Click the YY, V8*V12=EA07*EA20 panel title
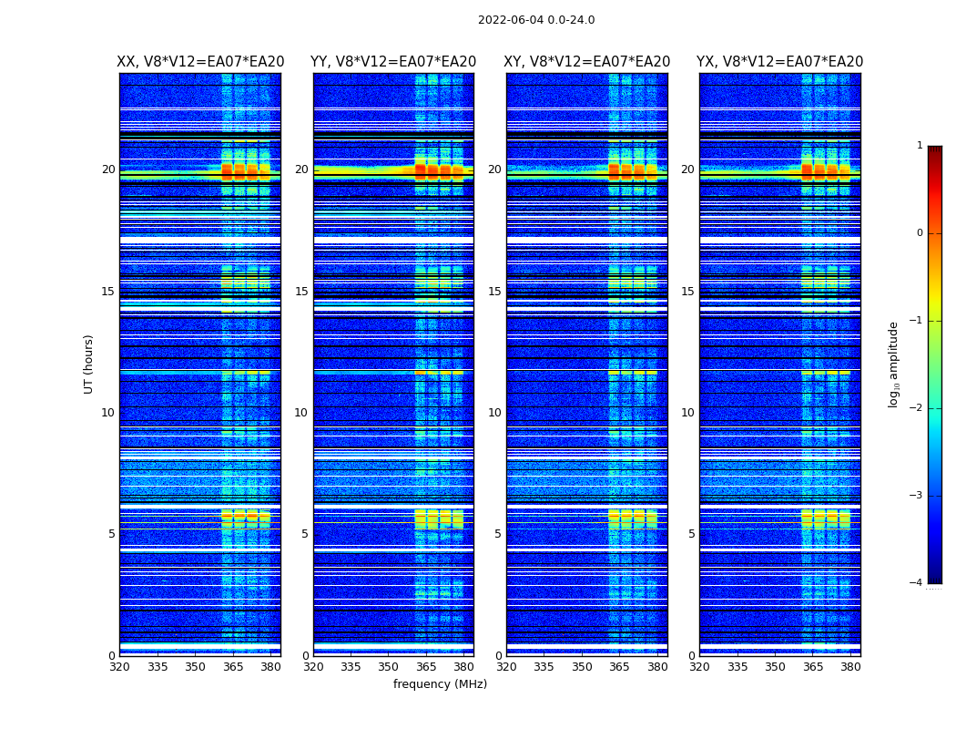Image resolution: width=956 pixels, height=729 pixels. pos(393,62)
